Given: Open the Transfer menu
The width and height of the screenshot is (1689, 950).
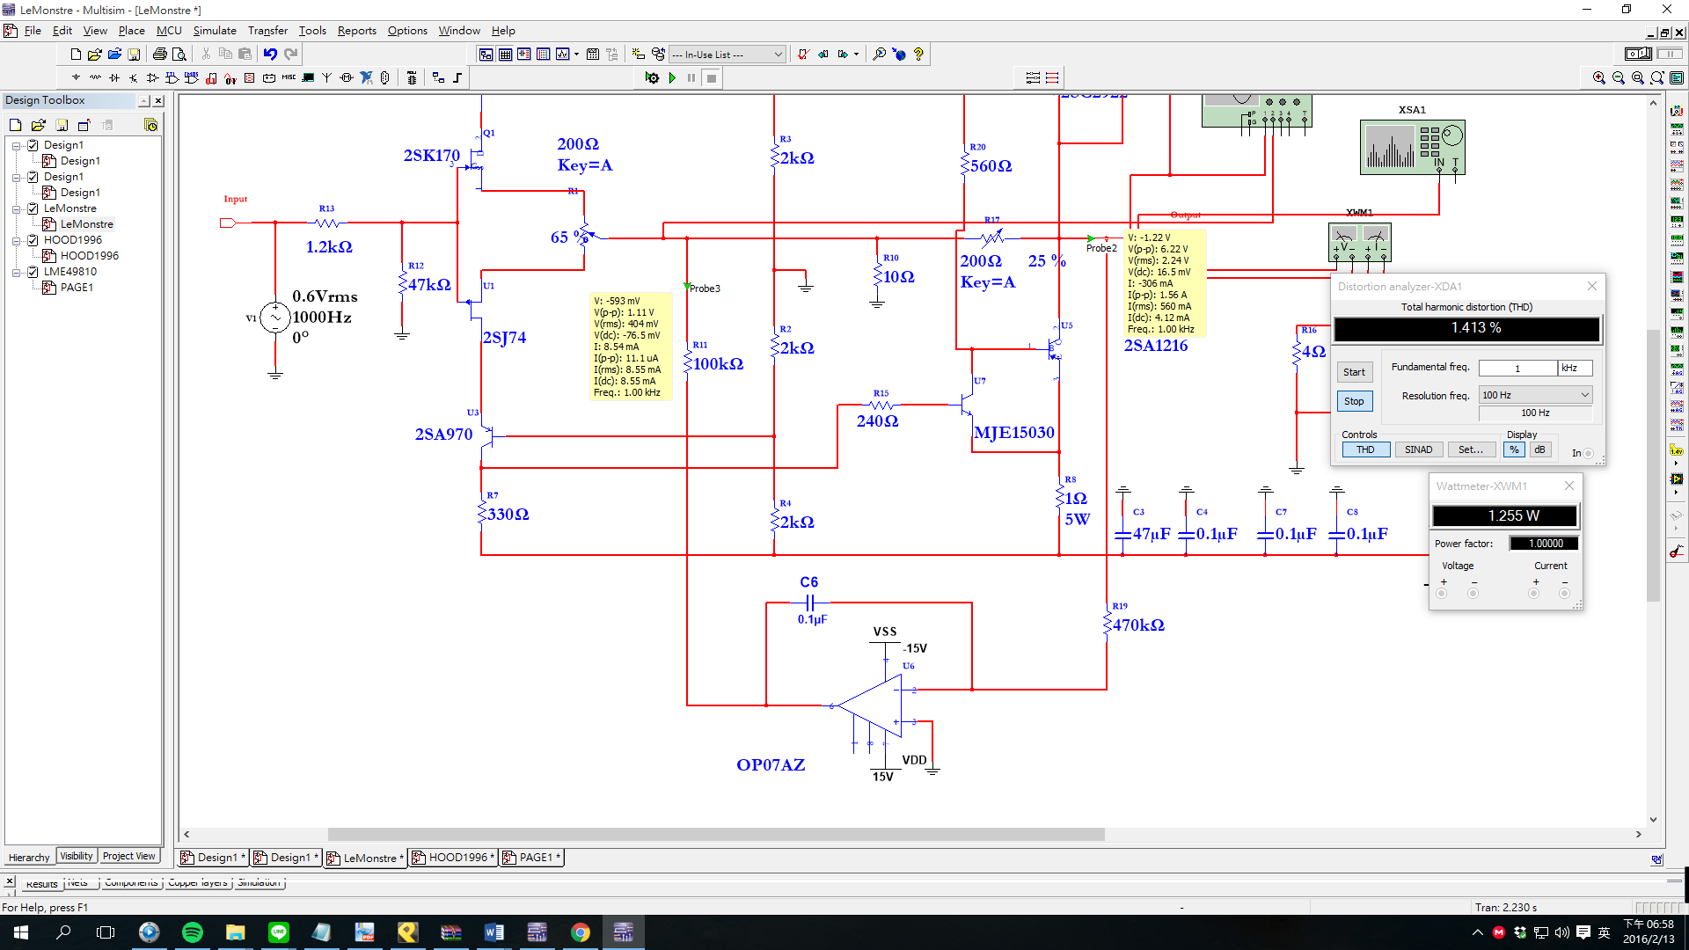Looking at the screenshot, I should [267, 31].
